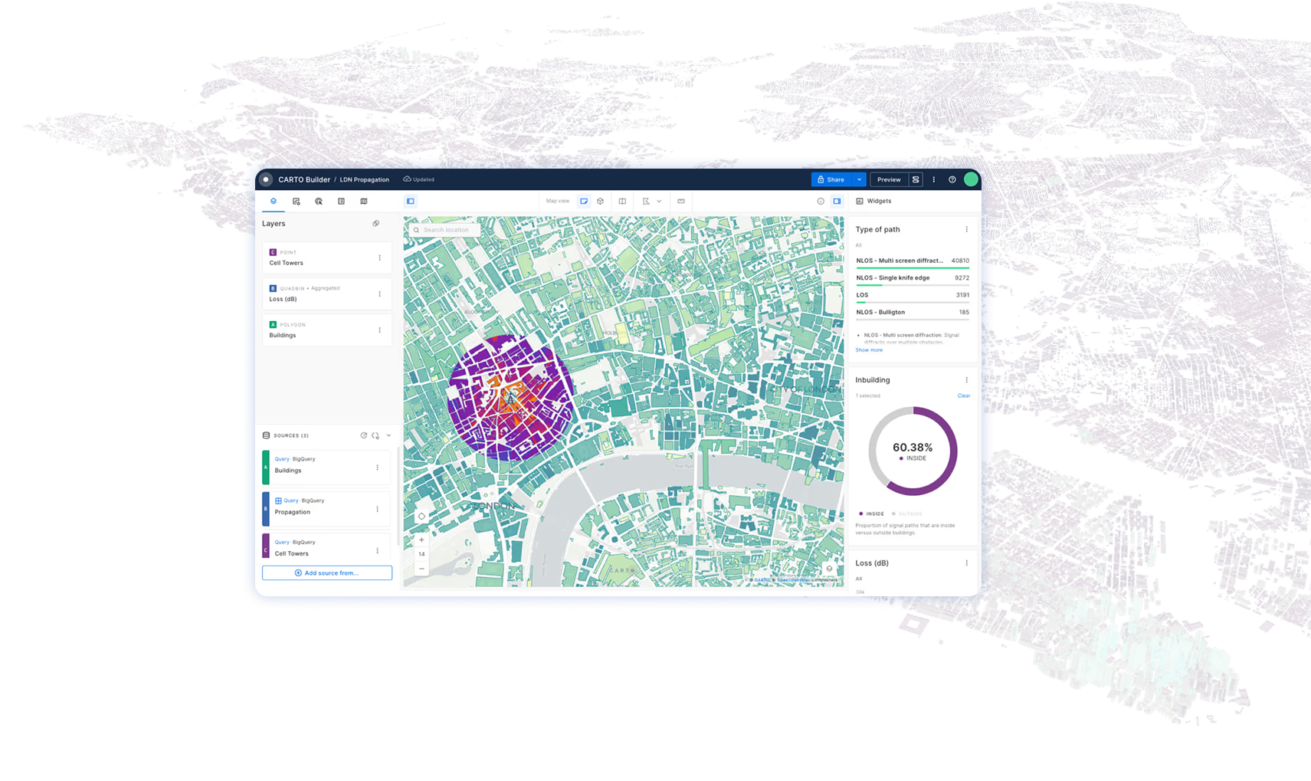Toggle the OUTSIDE legend item
Image resolution: width=1311 pixels, height=781 pixels.
907,514
